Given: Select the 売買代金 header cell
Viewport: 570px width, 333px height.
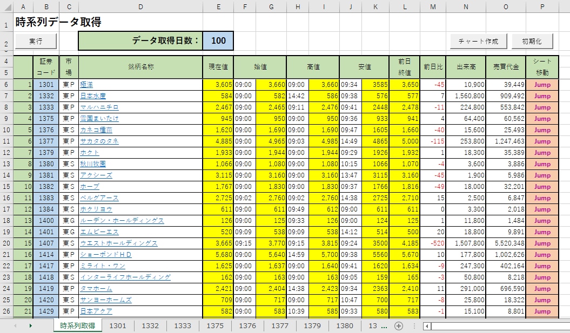Looking at the screenshot, I should coord(506,67).
